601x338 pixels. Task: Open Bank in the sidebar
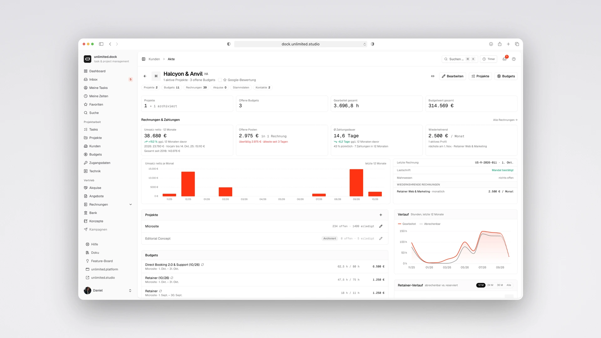click(x=108, y=213)
